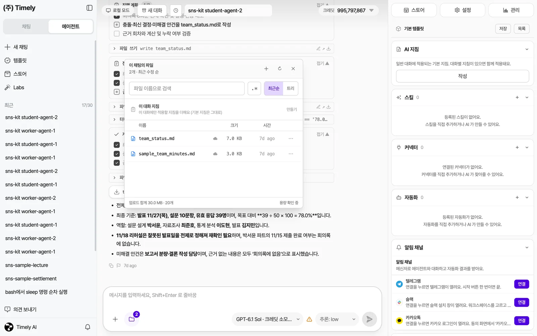Expand the 파일 쓰기 write team_status.md row
This screenshot has width=537, height=336.
coord(114,49)
